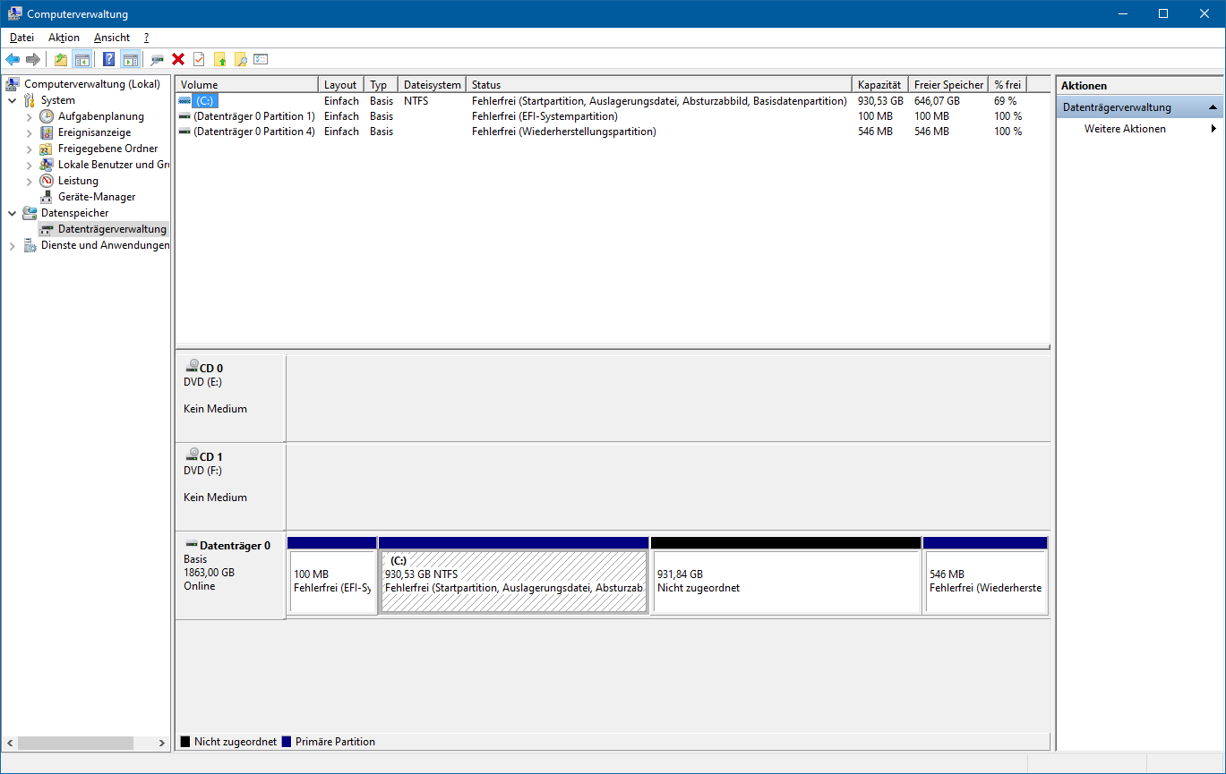Image resolution: width=1226 pixels, height=774 pixels.
Task: Open the ? help menu
Action: tap(146, 38)
